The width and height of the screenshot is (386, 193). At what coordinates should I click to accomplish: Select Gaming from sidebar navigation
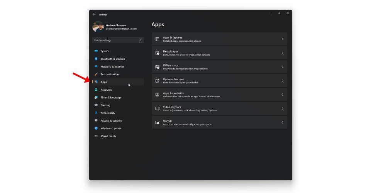pos(105,105)
